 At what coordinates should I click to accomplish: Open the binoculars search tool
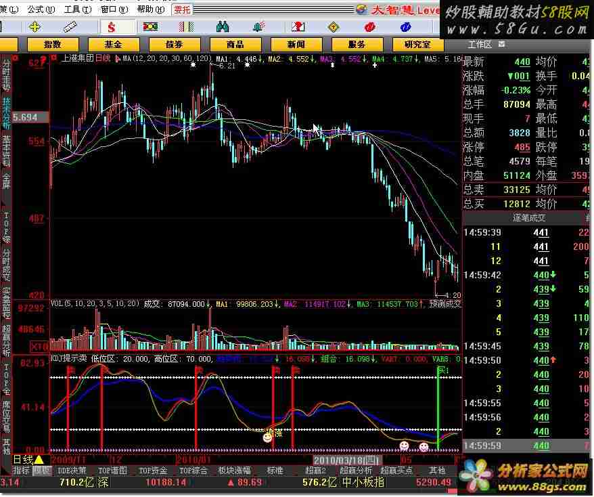(223, 26)
